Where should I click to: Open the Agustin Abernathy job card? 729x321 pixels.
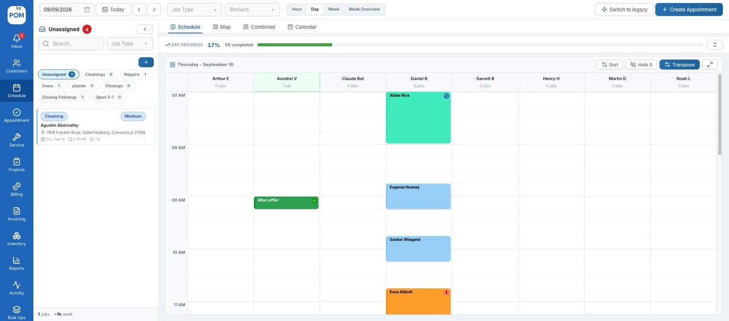(x=96, y=127)
